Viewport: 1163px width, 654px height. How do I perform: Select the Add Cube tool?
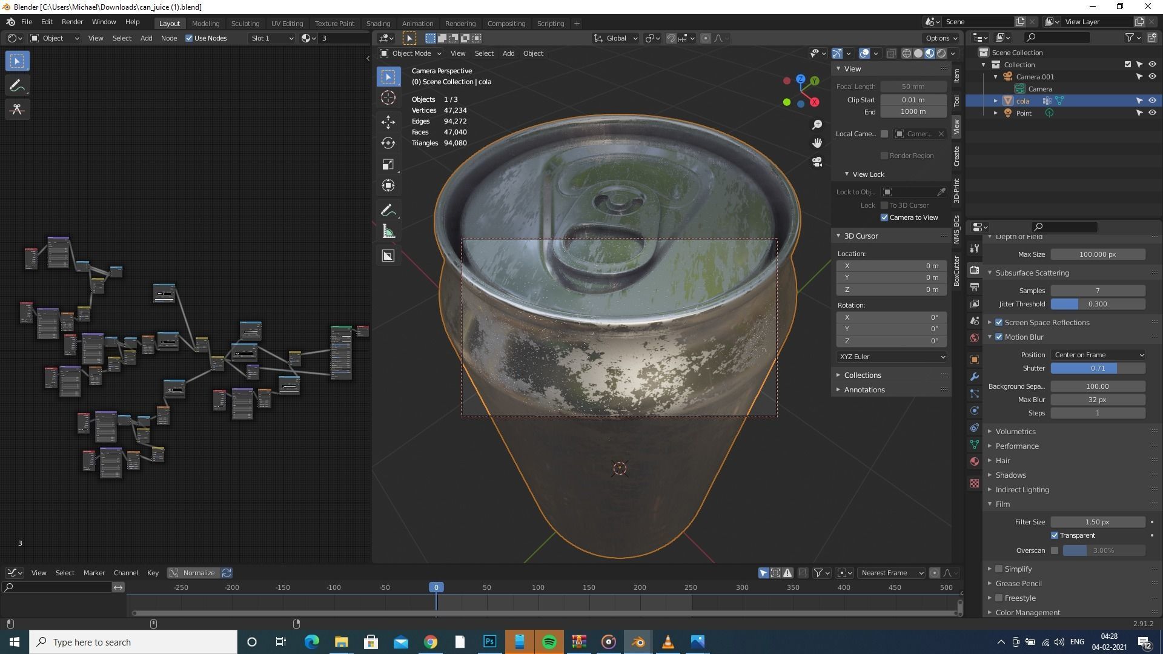388,256
